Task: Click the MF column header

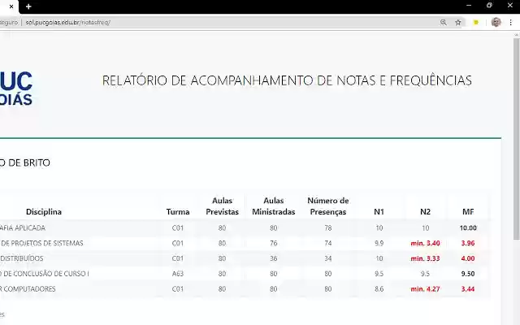Action: click(468, 211)
